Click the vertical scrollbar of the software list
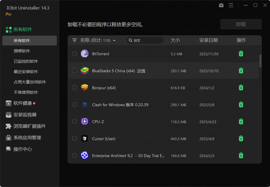270x187 pixels. (260, 61)
